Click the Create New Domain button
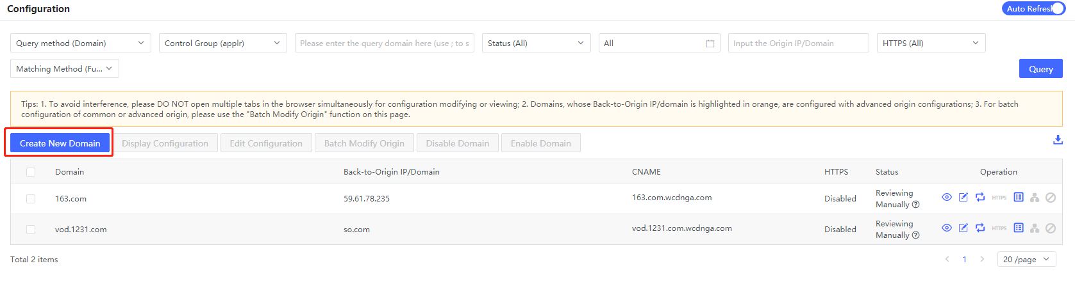The height and width of the screenshot is (291, 1075). (x=60, y=143)
